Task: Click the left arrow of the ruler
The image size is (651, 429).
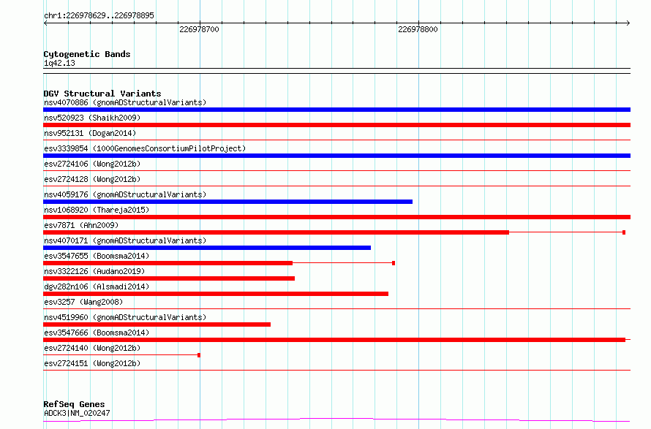Action: 45,23
